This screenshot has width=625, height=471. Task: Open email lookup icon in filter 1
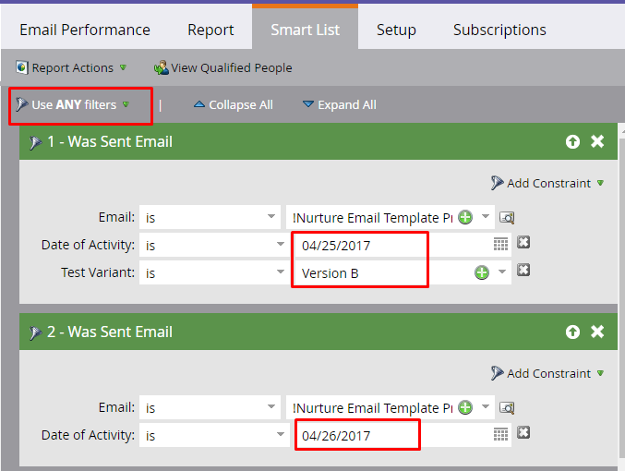point(506,218)
